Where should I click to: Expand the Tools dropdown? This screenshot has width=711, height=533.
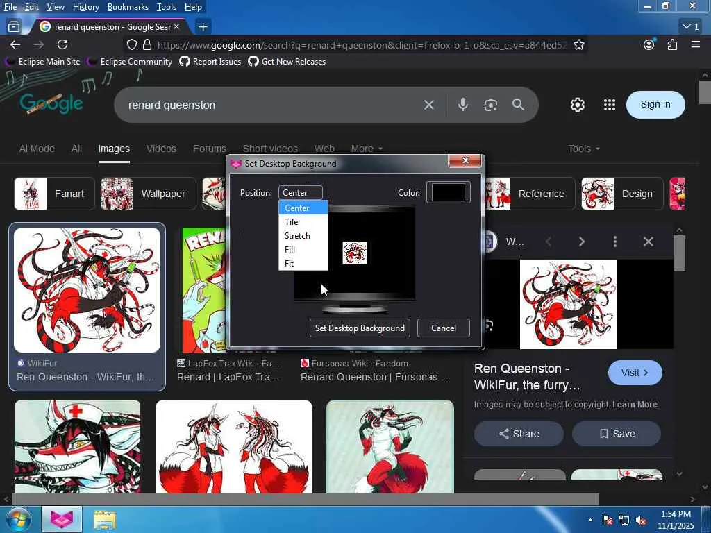pos(584,149)
